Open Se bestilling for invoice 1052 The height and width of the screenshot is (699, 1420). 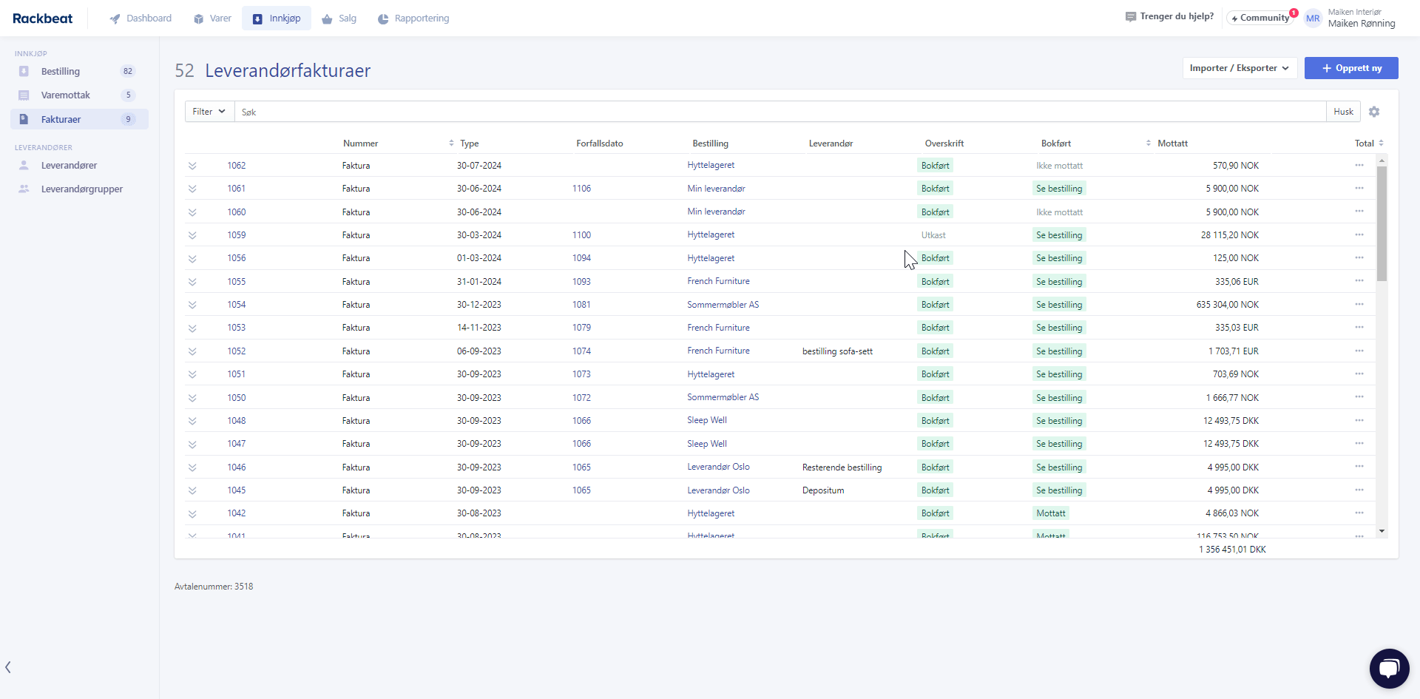[x=1058, y=351]
